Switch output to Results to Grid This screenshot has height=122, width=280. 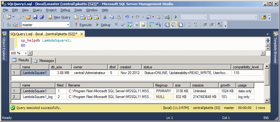coord(173,25)
